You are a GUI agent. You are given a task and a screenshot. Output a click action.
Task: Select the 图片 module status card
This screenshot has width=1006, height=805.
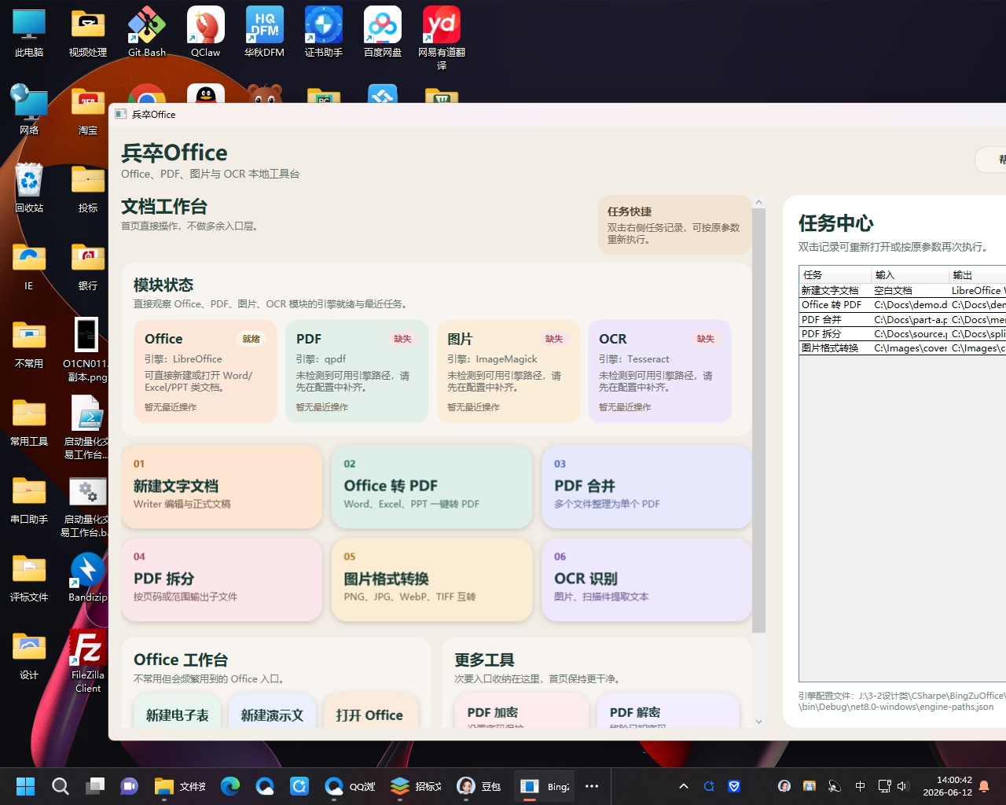point(509,371)
